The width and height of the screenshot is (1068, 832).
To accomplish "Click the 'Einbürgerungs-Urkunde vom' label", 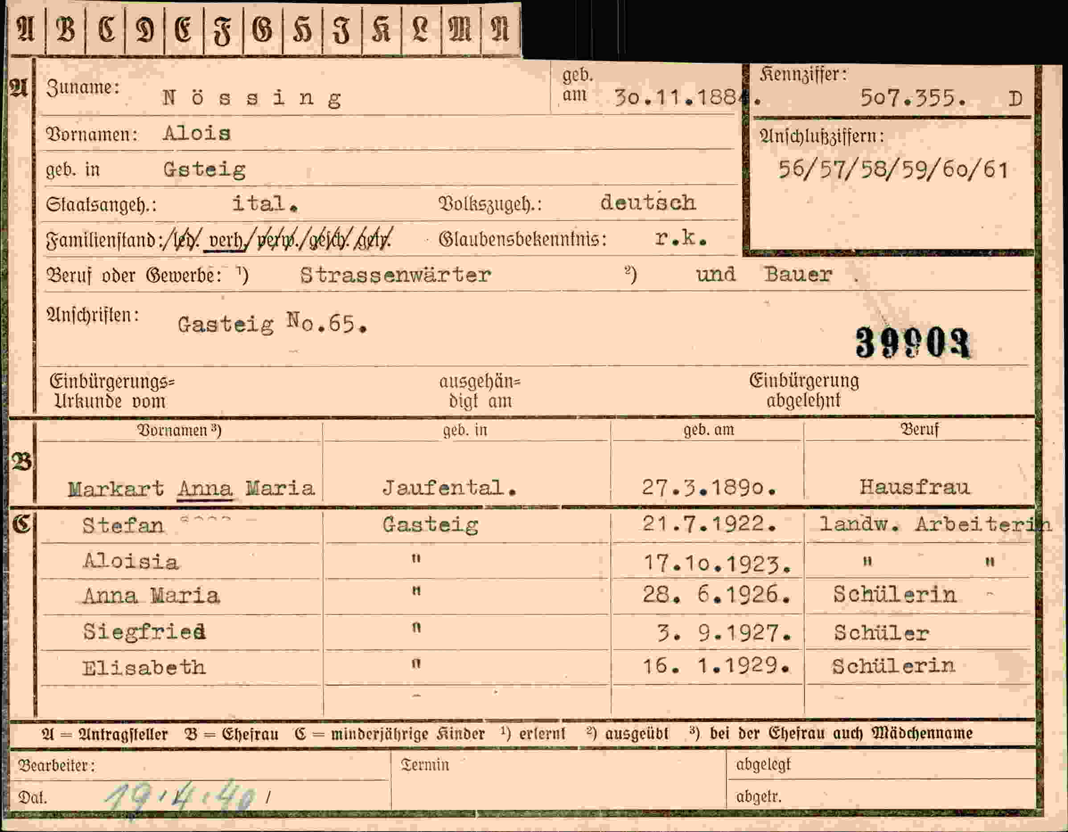I will point(112,391).
